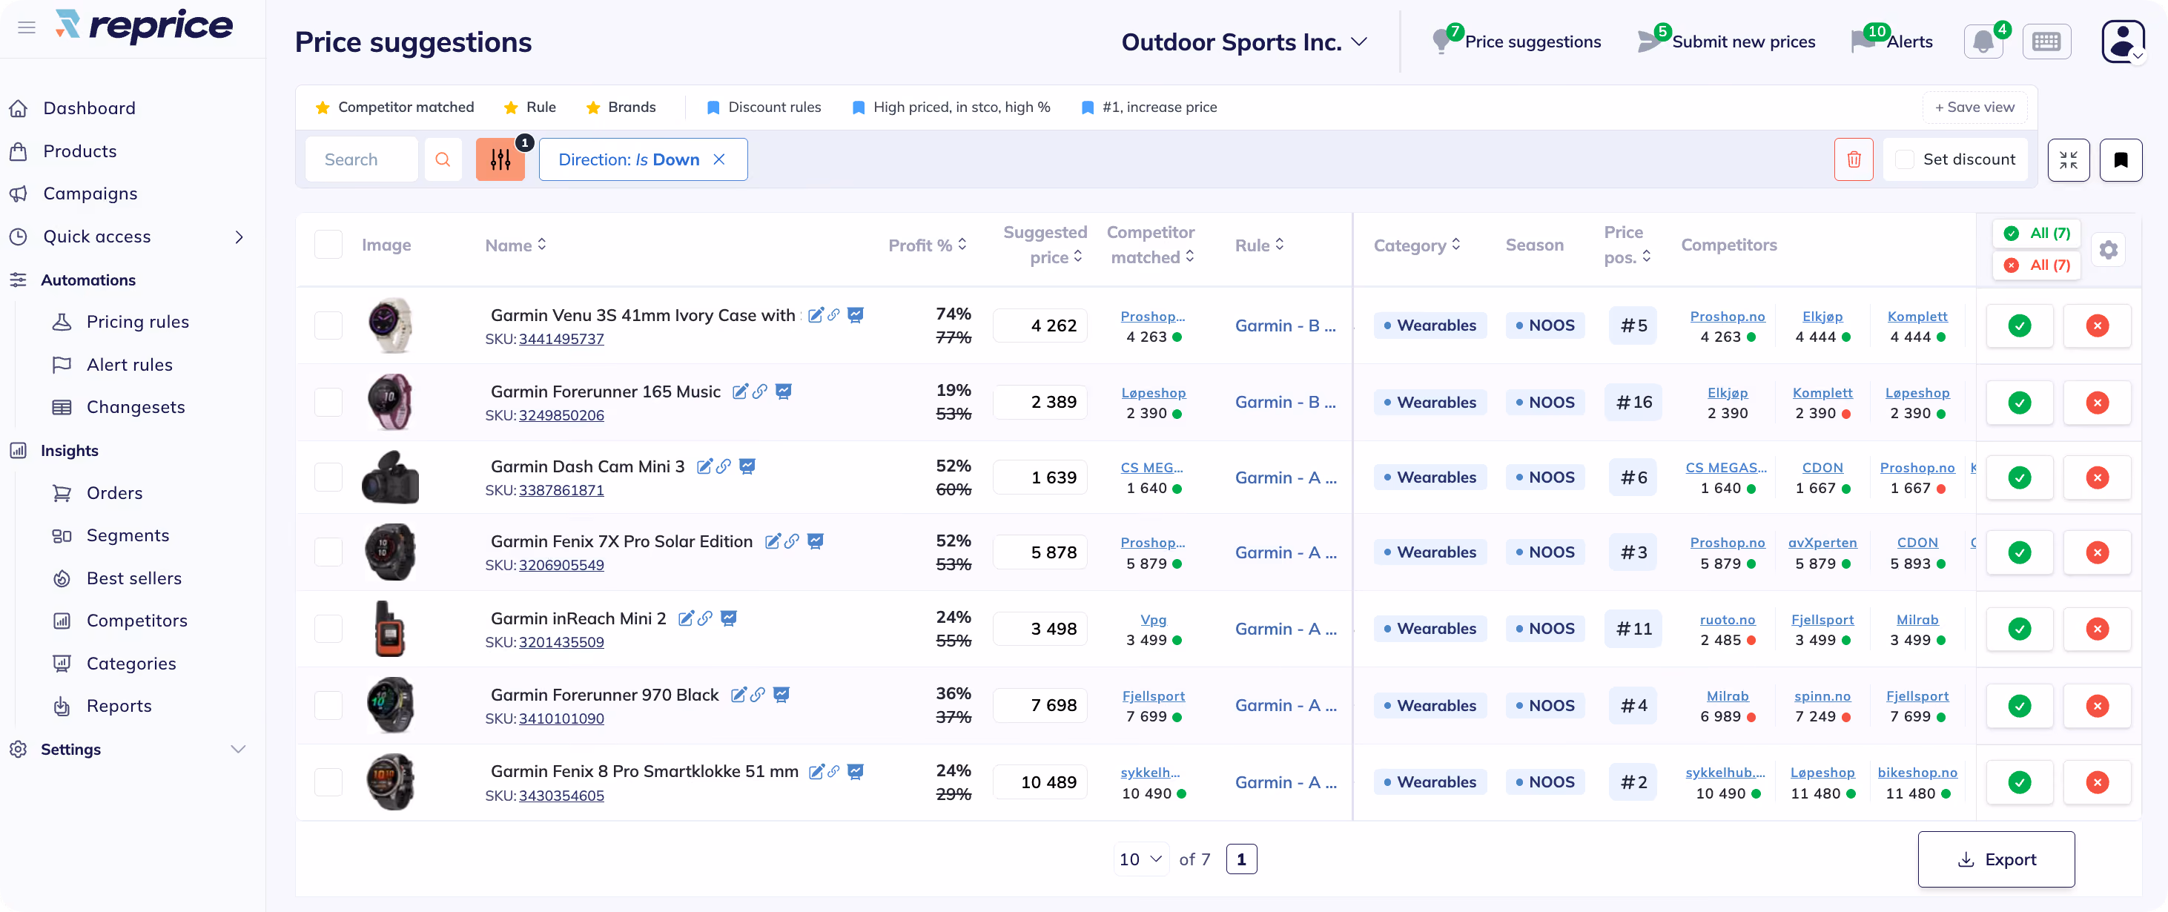Accept all suggestions with green All (7)
Screen dimensions: 2168x912
pos(2037,234)
